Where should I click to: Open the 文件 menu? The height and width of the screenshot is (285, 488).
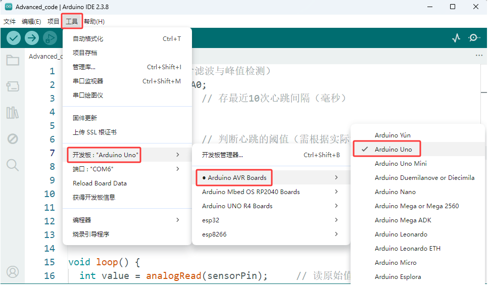click(x=10, y=22)
